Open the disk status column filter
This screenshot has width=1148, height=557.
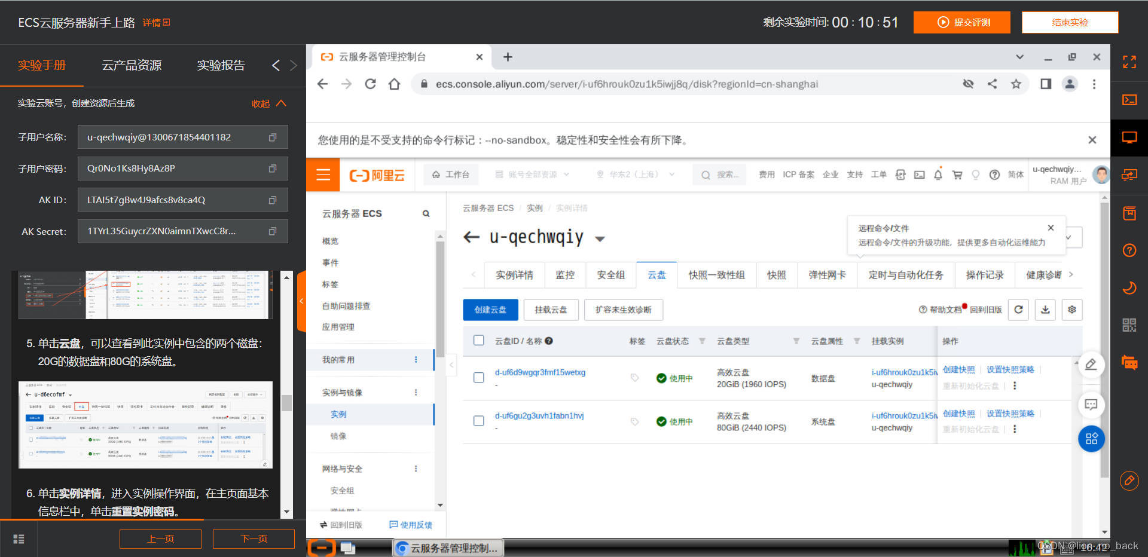pyautogui.click(x=702, y=341)
